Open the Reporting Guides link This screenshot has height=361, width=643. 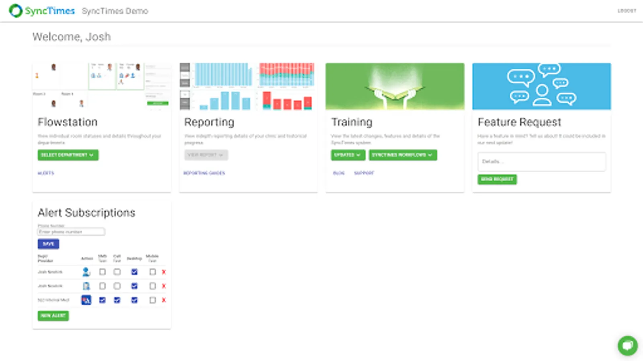click(x=204, y=173)
